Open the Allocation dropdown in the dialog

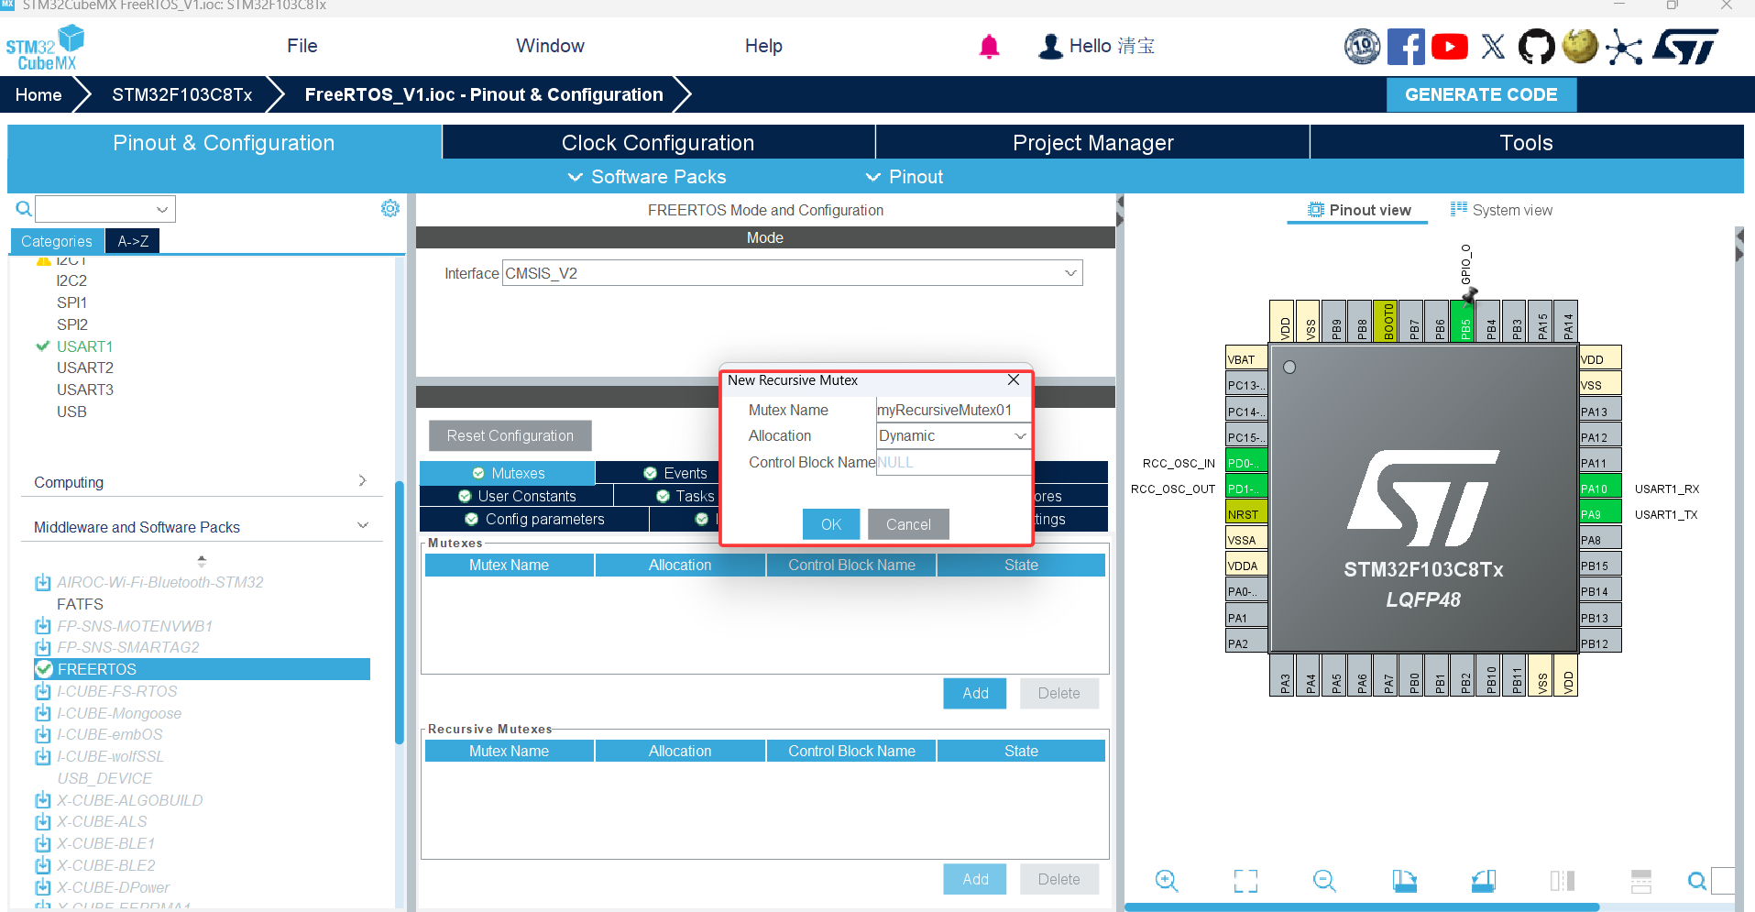953,436
